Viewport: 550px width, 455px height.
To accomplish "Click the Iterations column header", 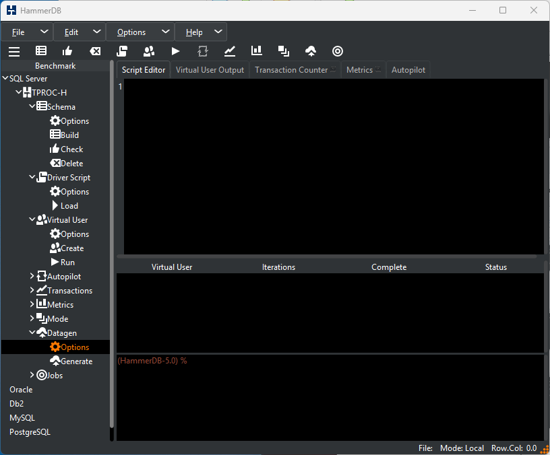I will 278,267.
